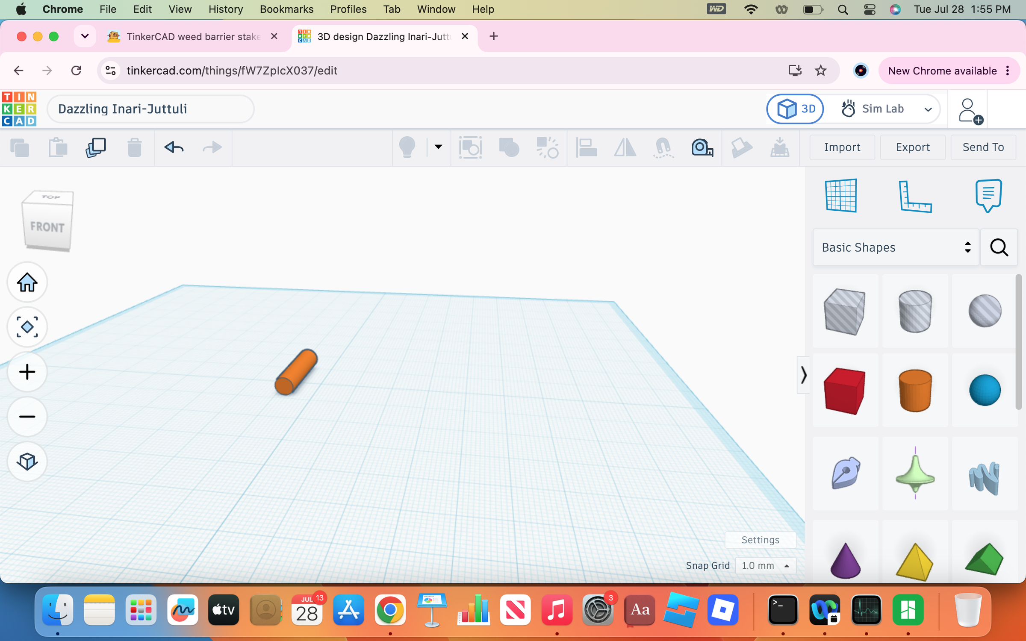Select the striped Cylinder hole shape

[x=915, y=311]
